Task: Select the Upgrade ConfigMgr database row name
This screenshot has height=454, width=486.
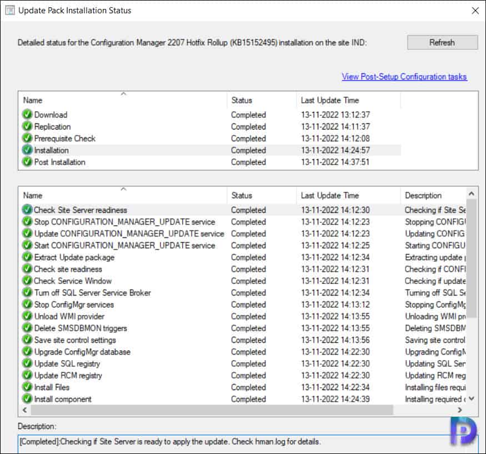Action: point(82,352)
